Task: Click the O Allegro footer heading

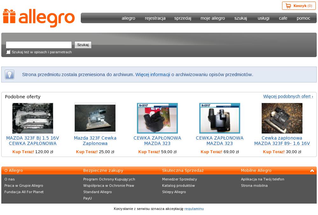Action: point(14,171)
